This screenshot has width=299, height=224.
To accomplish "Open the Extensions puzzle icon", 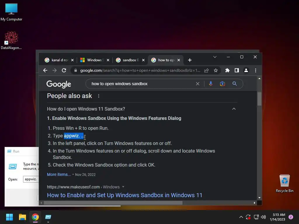I will point(227,71).
